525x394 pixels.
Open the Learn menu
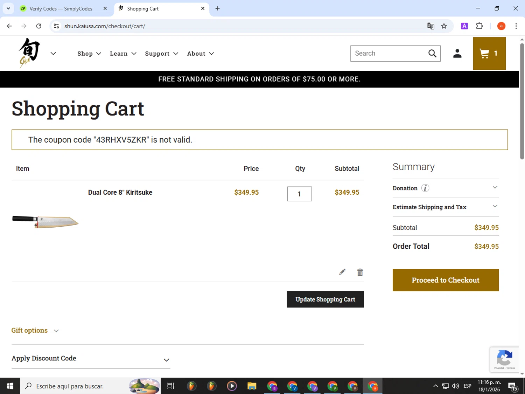[123, 54]
